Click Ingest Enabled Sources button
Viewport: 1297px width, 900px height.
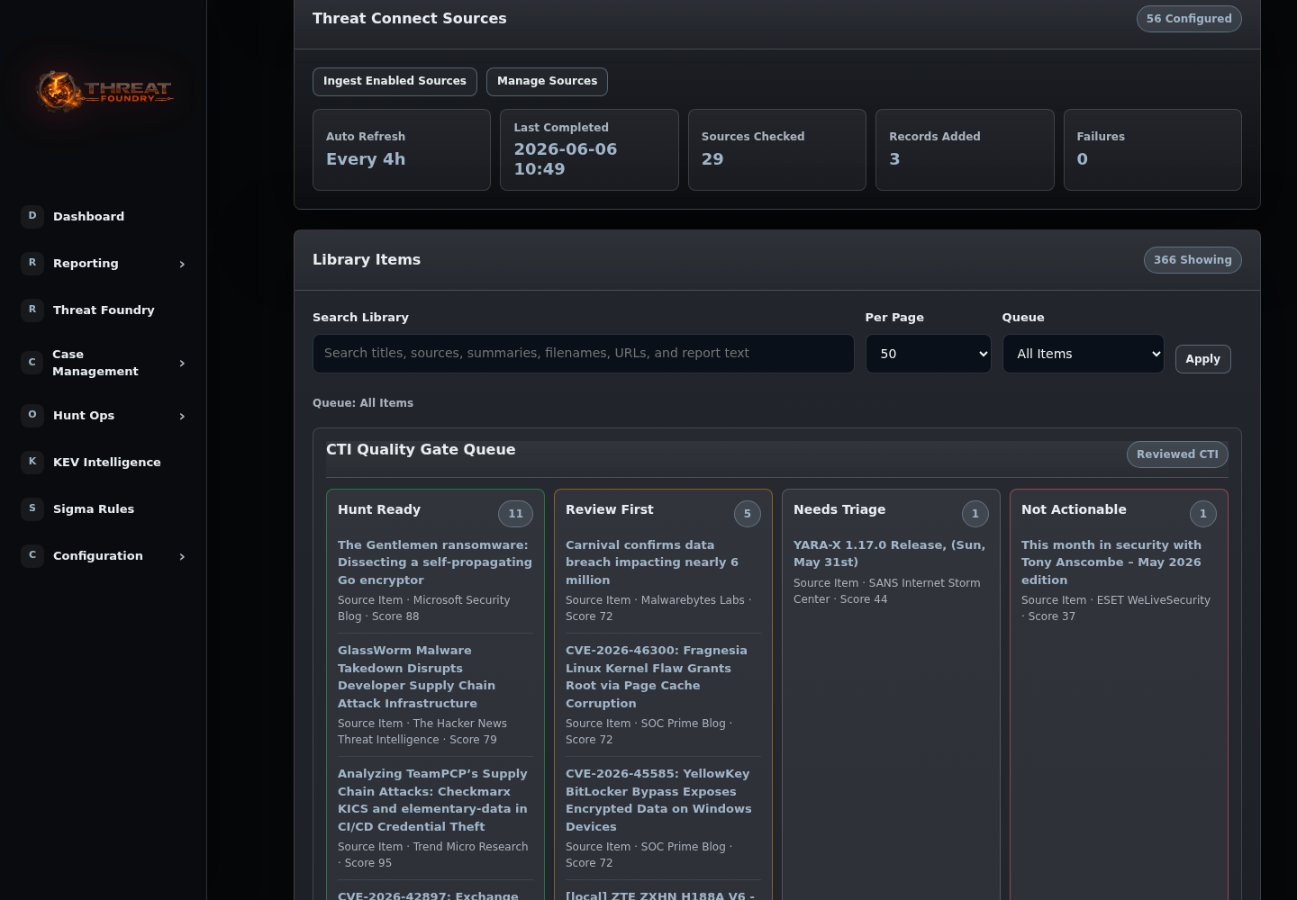pyautogui.click(x=395, y=81)
